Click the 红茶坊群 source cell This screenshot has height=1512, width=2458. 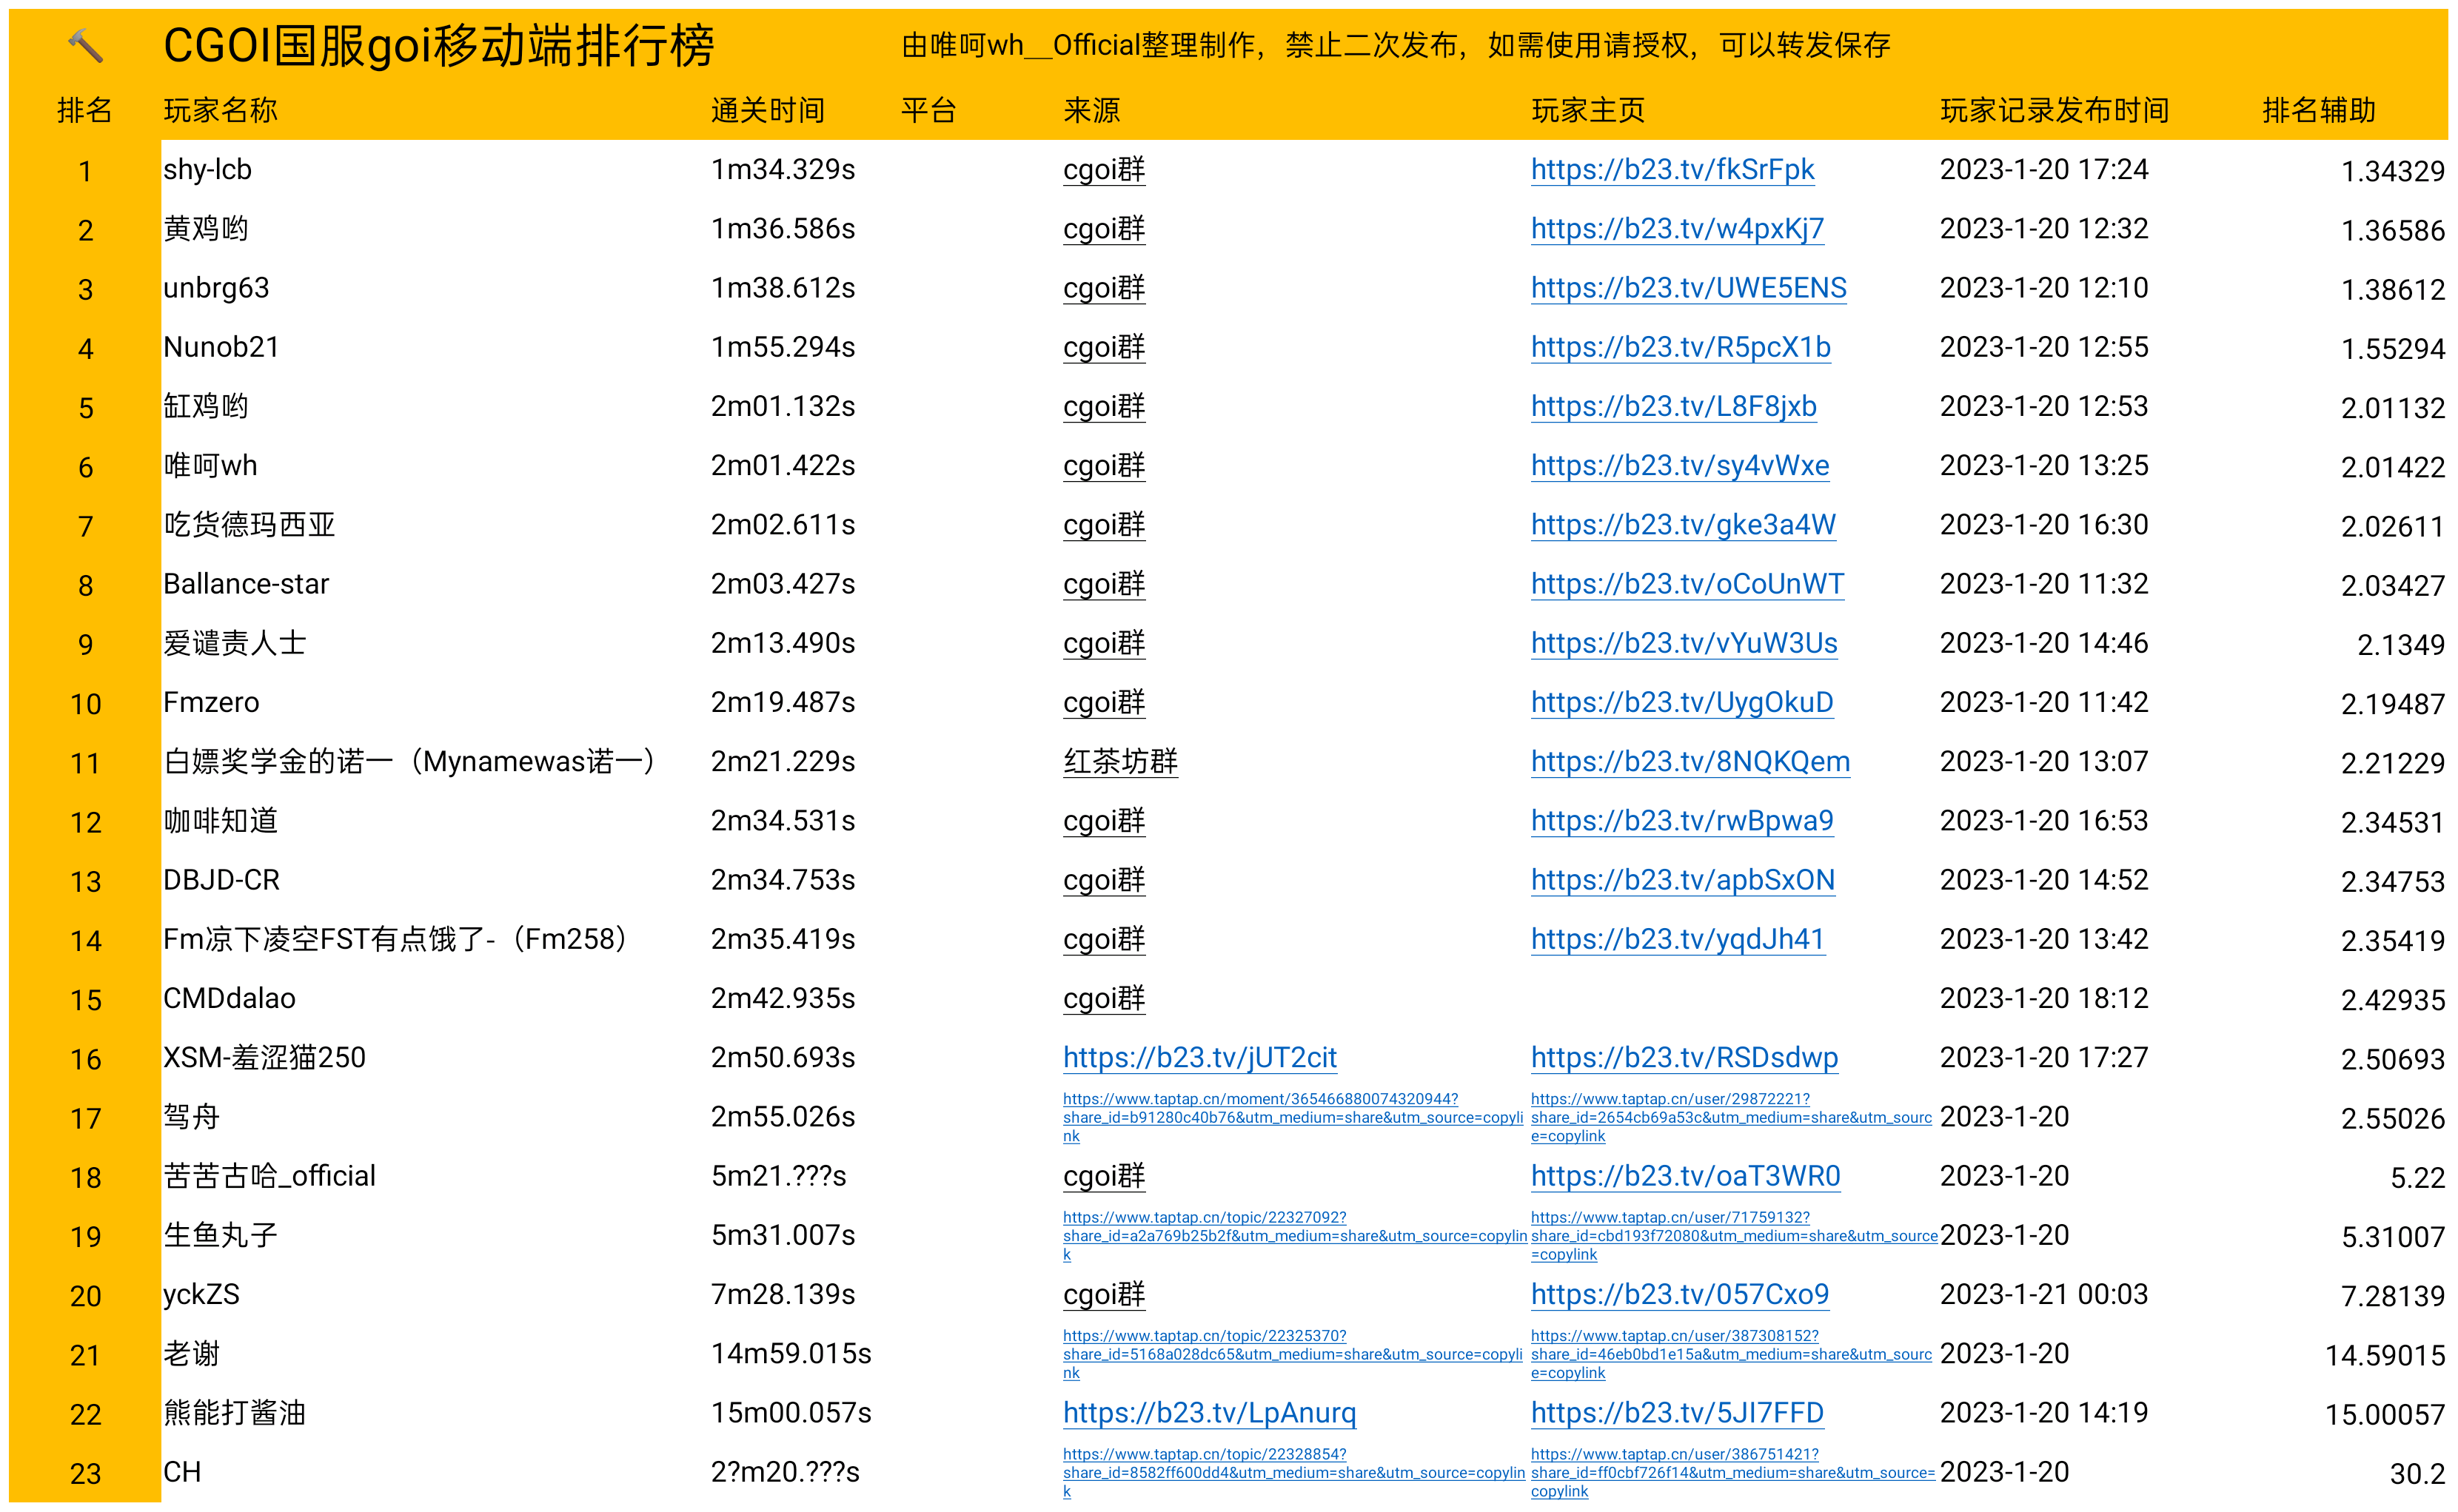coord(1119,761)
